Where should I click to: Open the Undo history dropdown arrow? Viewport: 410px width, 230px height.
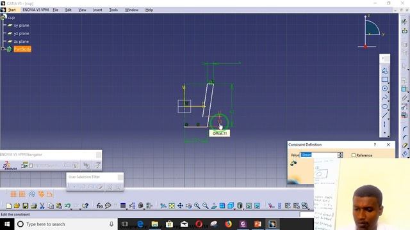pos(71,209)
